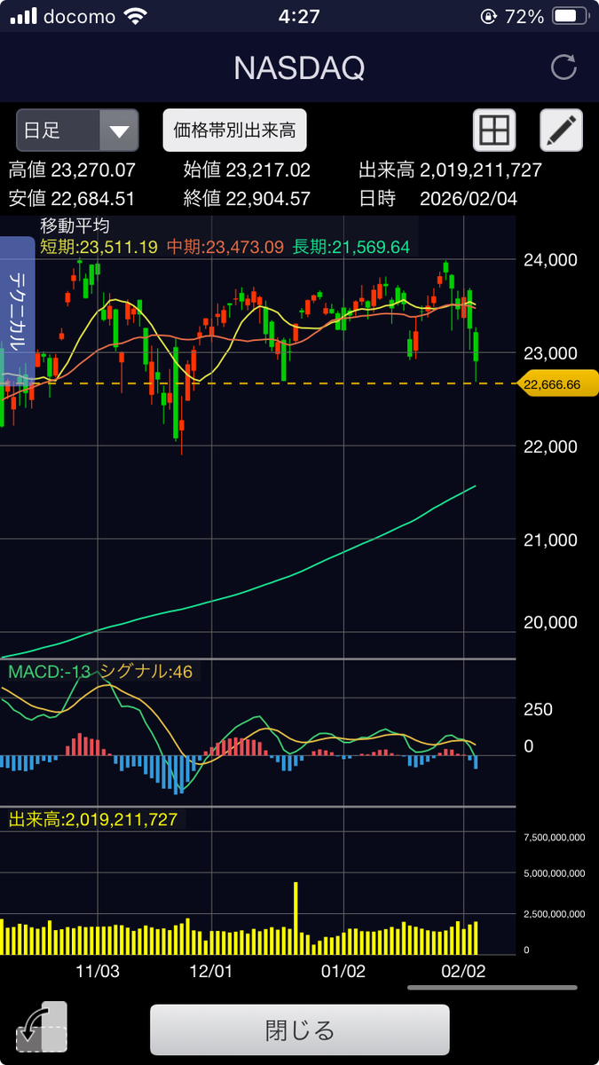Tap the refresh icon beside NASDAQ
599x1065 pixels.
click(x=563, y=67)
